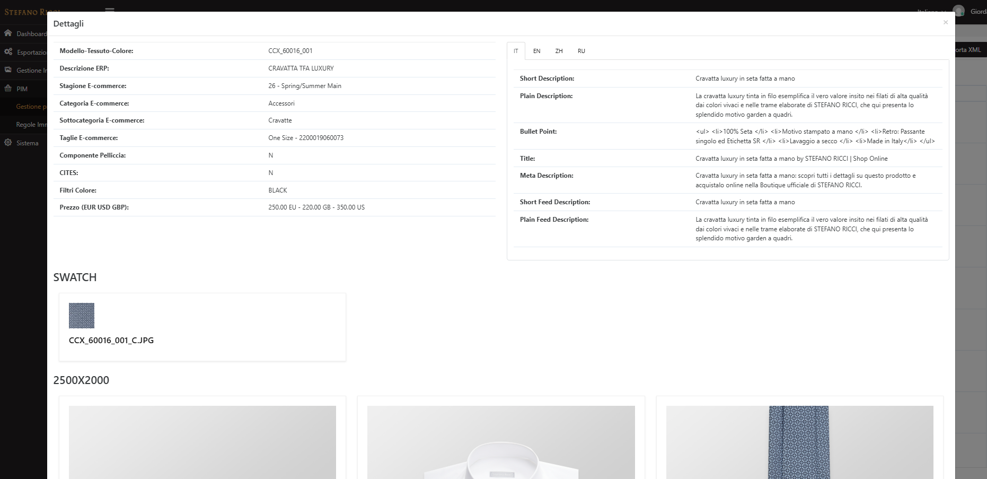
Task: Click the Sottocategoria E-commerce label
Action: coord(102,120)
